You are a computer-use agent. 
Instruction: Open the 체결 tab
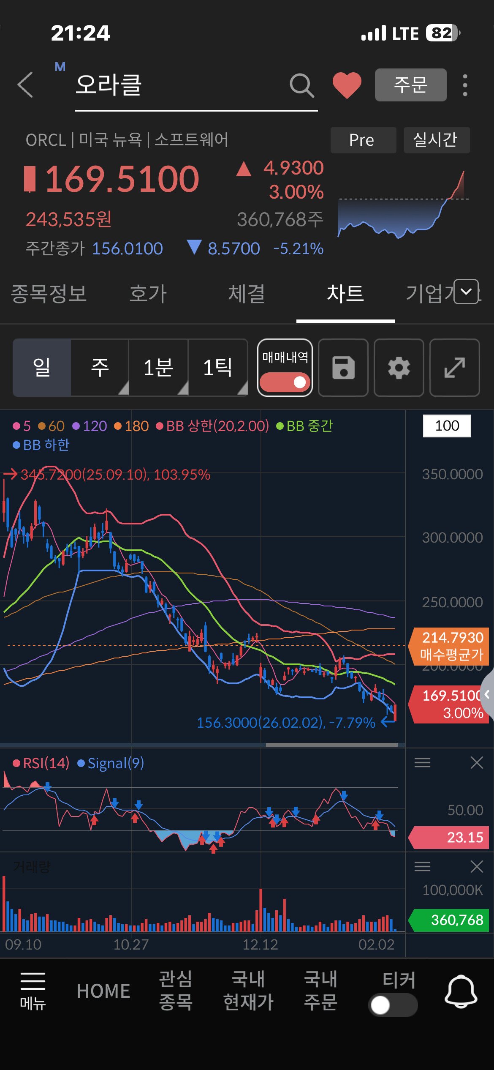[x=247, y=294]
